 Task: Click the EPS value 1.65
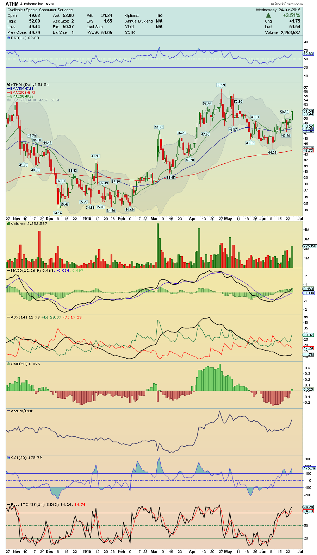108,21
